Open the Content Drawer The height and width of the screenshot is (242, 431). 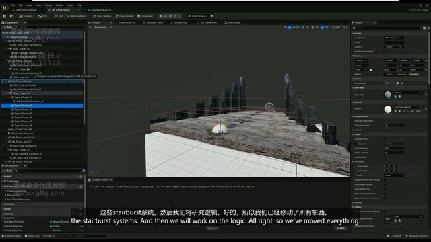click(x=11, y=236)
